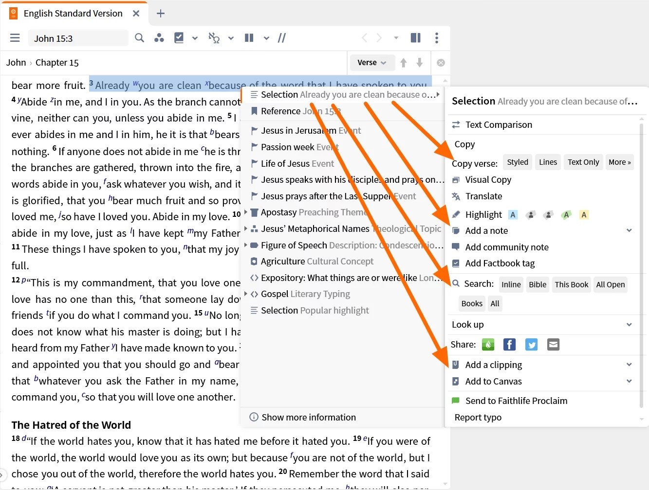Click the Add Factbook tag icon
Screen dimensions: 649x490
pos(456,263)
